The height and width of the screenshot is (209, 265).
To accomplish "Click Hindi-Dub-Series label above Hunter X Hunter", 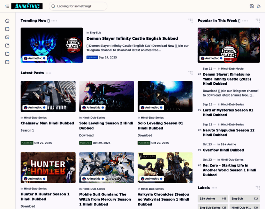I will 35,189.
